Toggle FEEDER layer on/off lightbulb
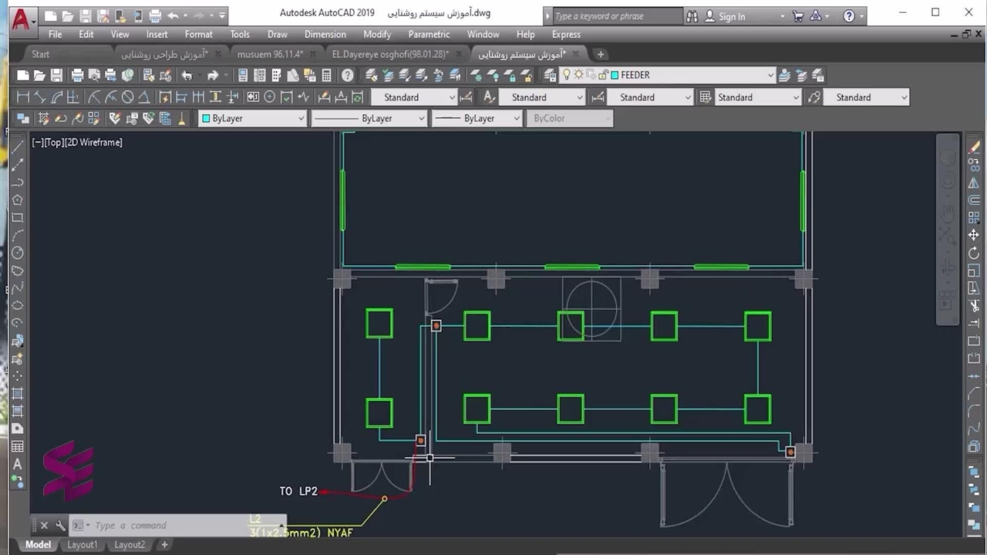The image size is (987, 555). (567, 75)
